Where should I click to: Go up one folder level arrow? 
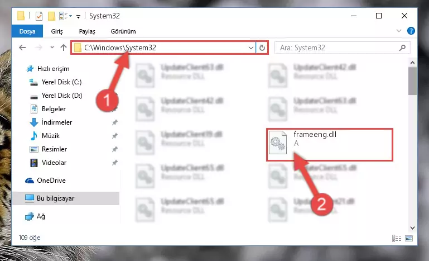(64, 48)
